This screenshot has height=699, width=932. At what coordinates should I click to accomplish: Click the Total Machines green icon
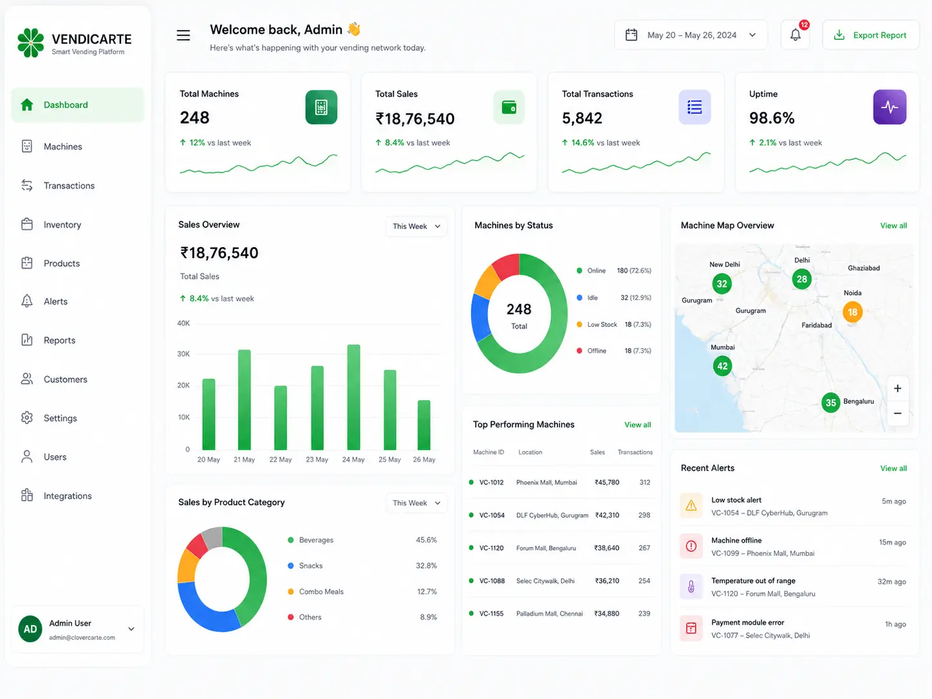click(321, 107)
